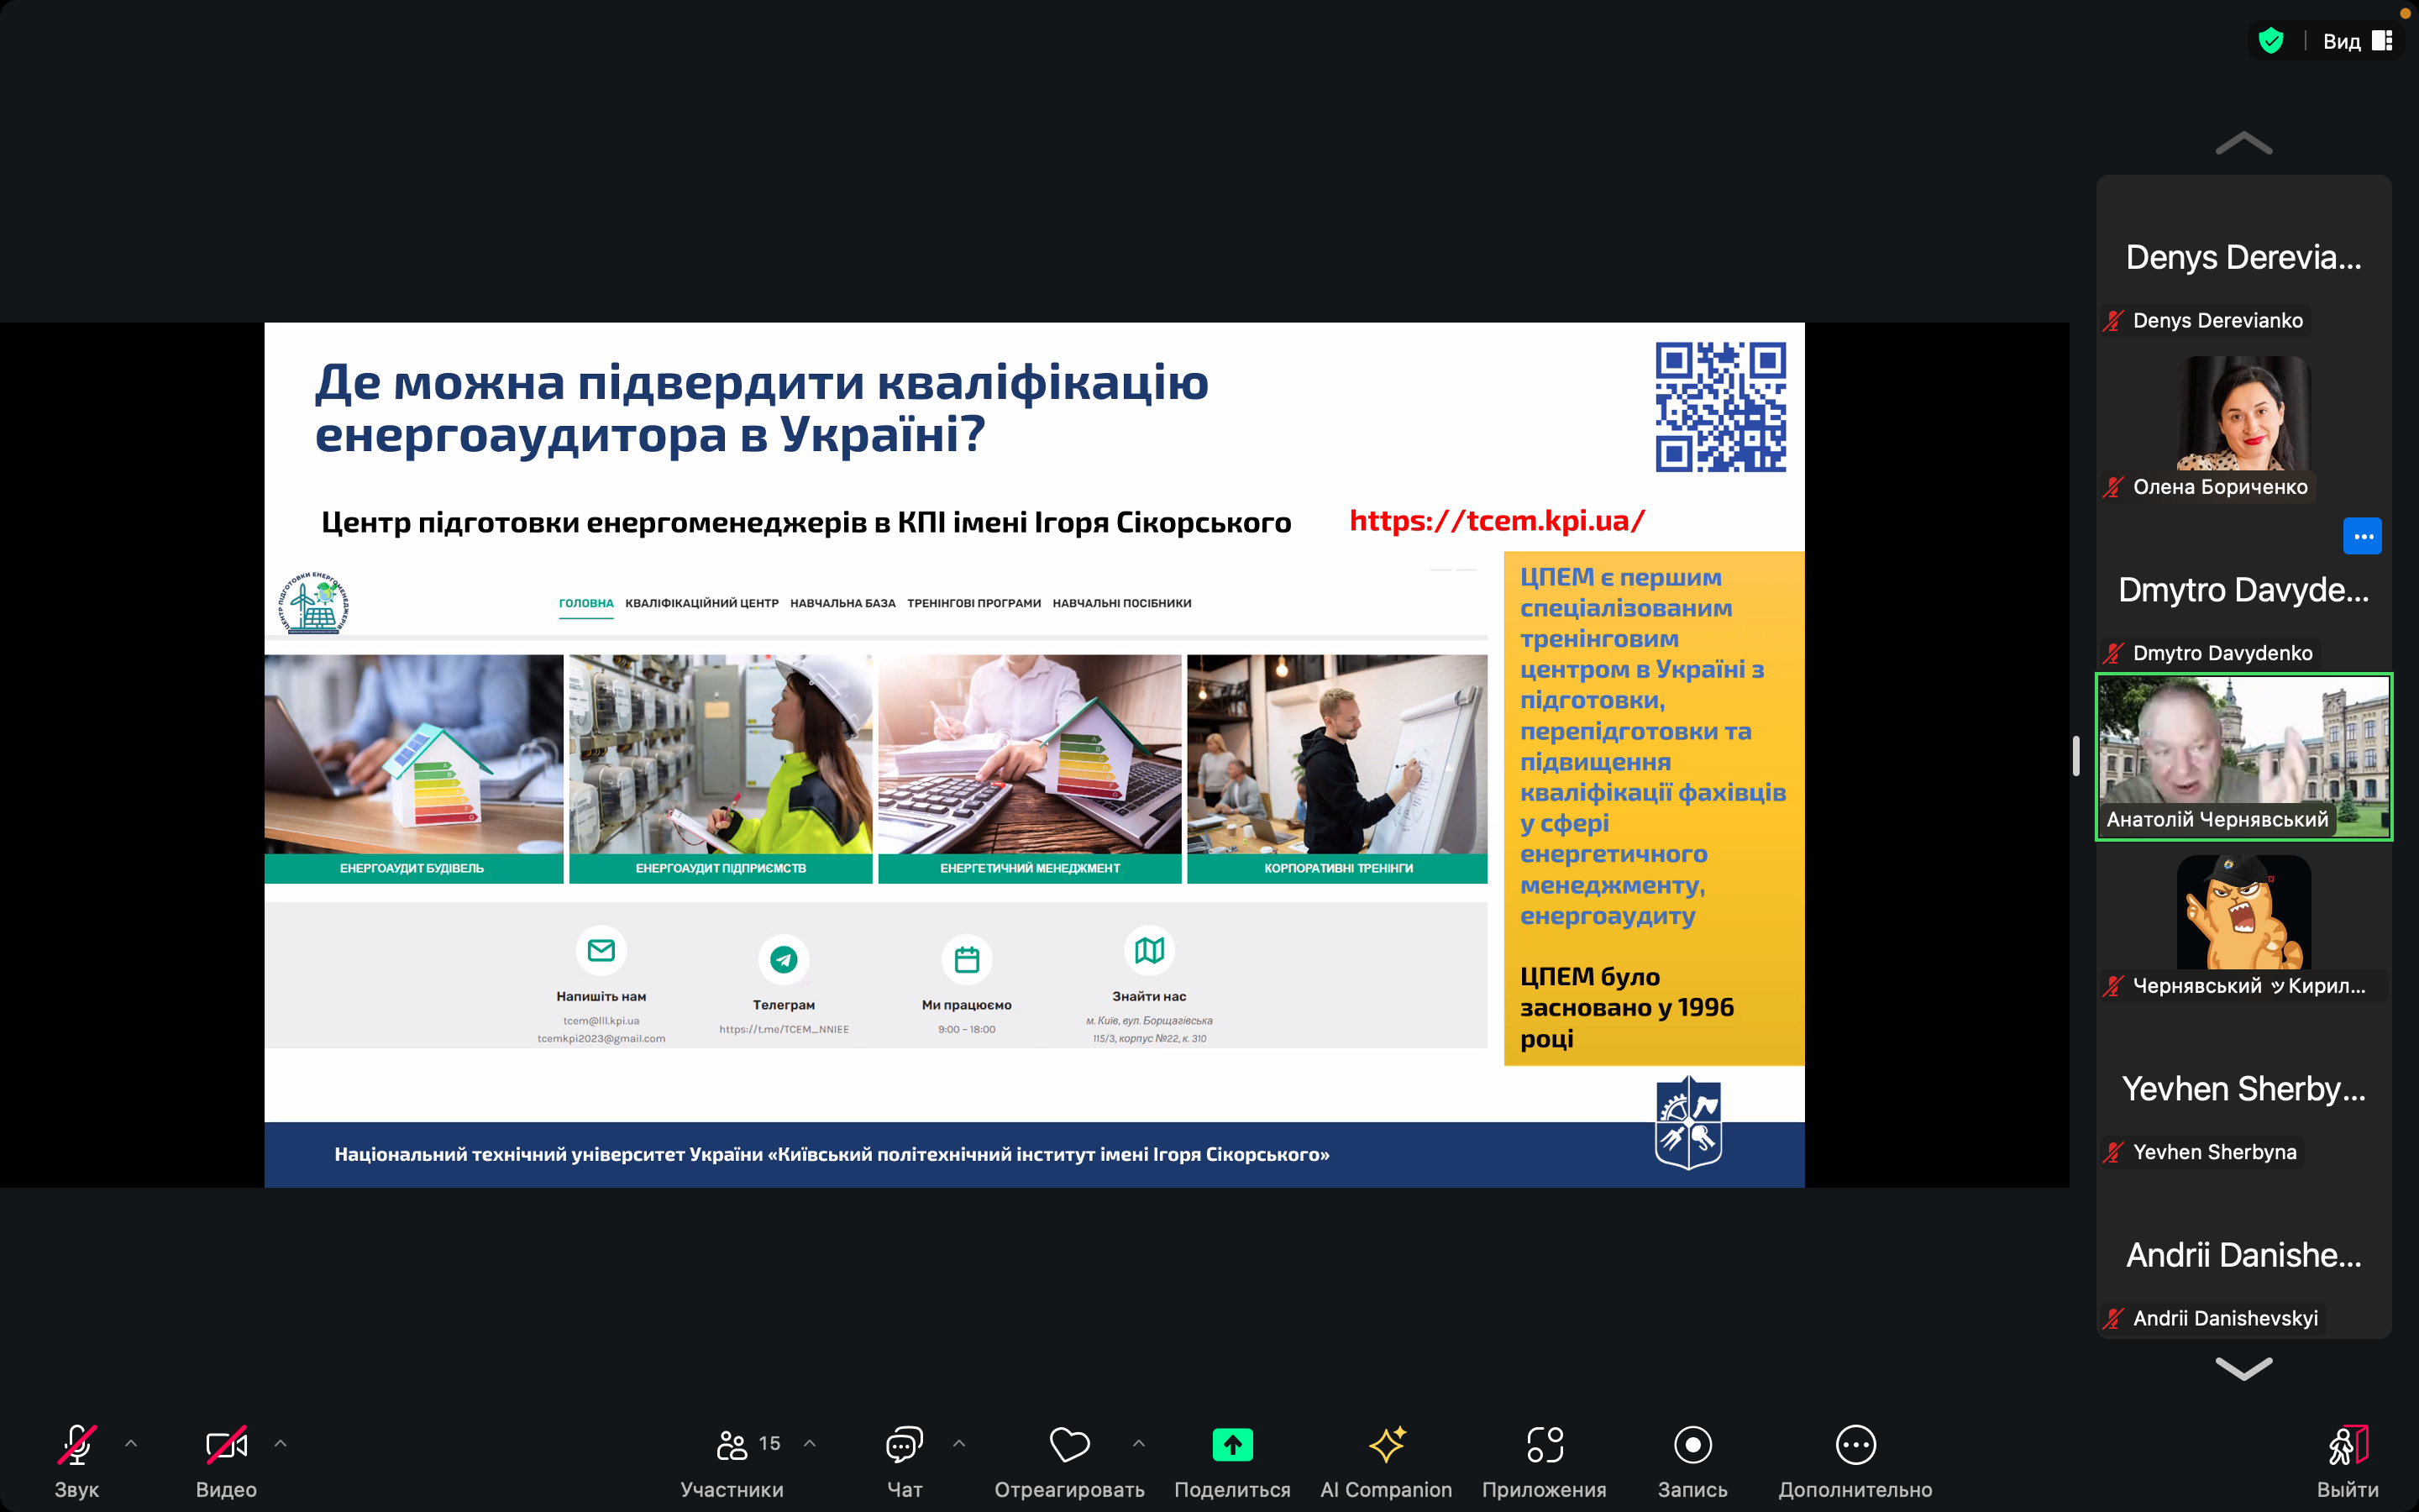Click НАВЧАЛЬНА БАЗА menu item
Image resolution: width=2419 pixels, height=1512 pixels.
pyautogui.click(x=842, y=603)
